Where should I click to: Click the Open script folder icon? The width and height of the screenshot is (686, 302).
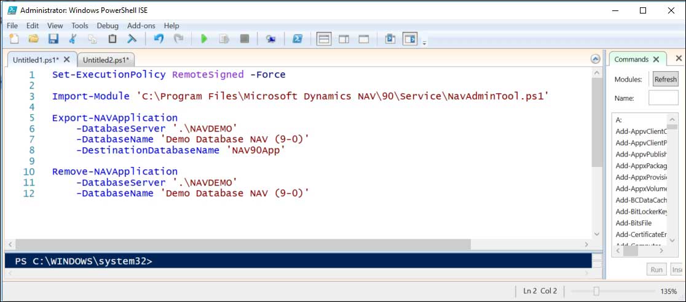point(34,39)
